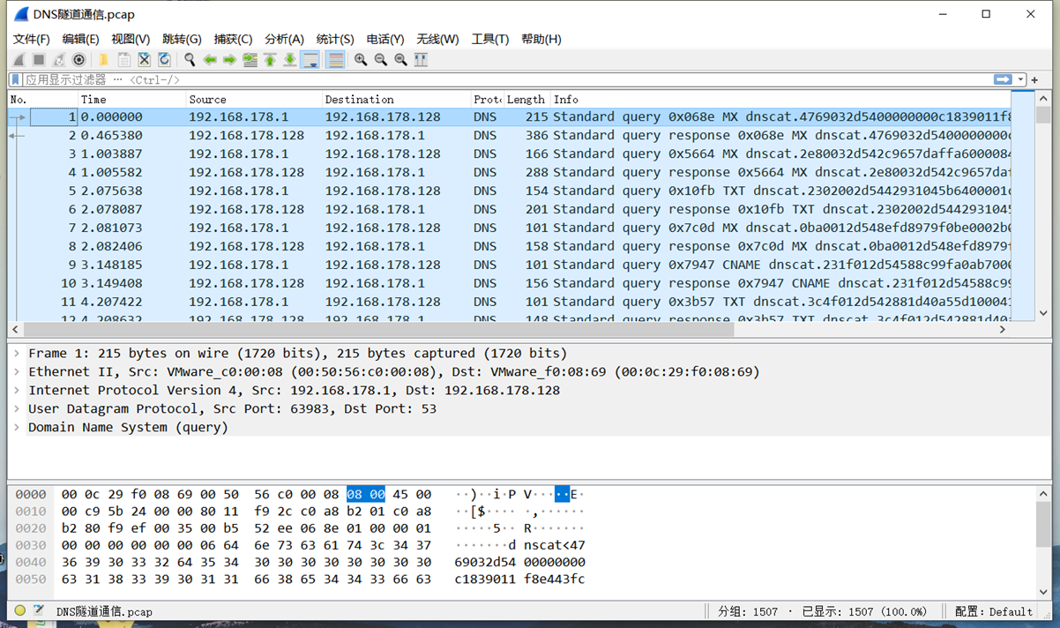Expand Internet Protocol Version 4 details
The height and width of the screenshot is (628, 1060).
17,390
